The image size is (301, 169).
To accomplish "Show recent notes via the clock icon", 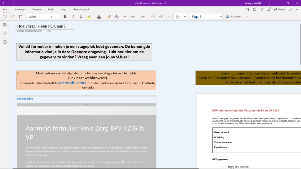I will tap(5, 42).
